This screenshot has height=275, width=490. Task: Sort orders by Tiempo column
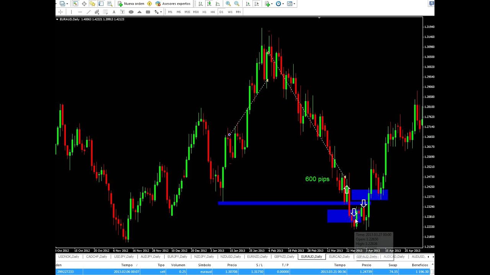[x=127, y=265]
